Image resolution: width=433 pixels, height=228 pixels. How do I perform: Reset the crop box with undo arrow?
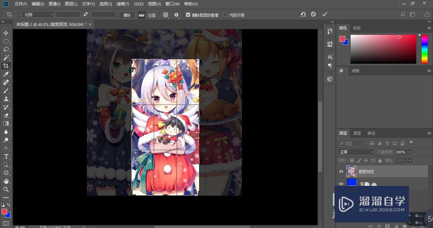pyautogui.click(x=303, y=14)
